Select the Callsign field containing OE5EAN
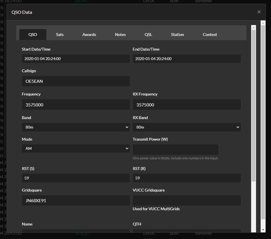271x239 pixels. [x=75, y=81]
